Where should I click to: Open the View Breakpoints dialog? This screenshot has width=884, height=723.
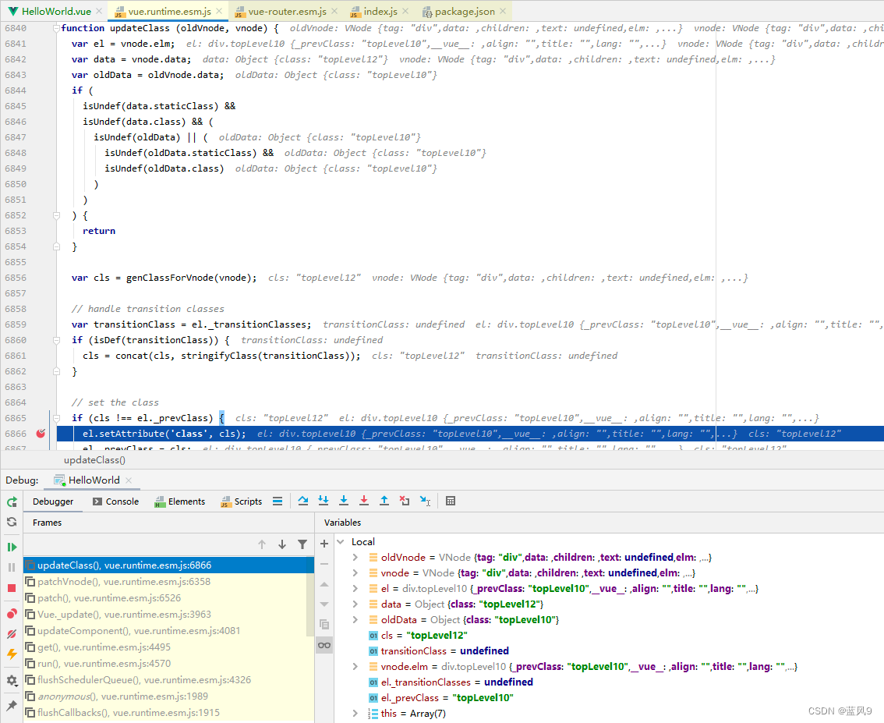(11, 613)
